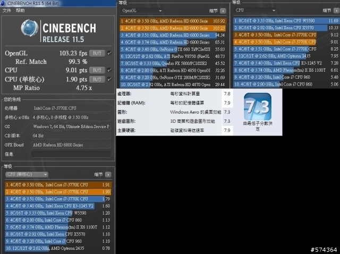This screenshot has height=254, width=340.
Task: Select OpenGL rank 4 scoring 65.31
Action: tap(173, 43)
